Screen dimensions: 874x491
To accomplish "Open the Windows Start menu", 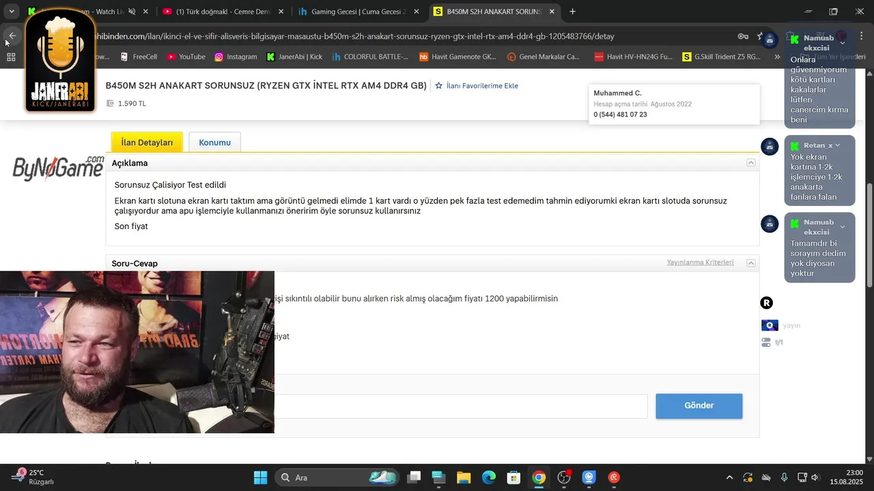I will [260, 477].
